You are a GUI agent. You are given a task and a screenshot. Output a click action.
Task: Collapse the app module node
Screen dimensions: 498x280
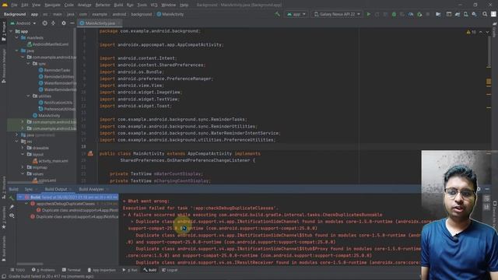11,31
